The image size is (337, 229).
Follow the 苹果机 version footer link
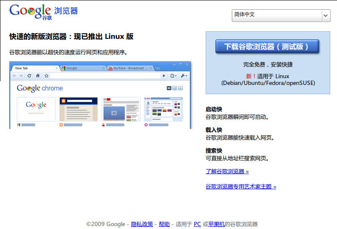pos(216,224)
